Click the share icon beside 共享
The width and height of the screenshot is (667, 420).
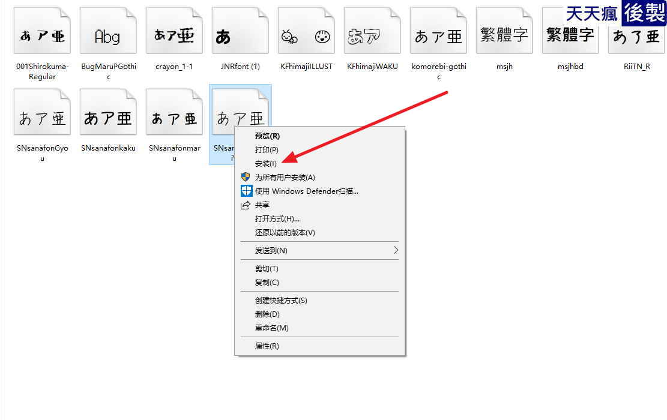point(246,205)
